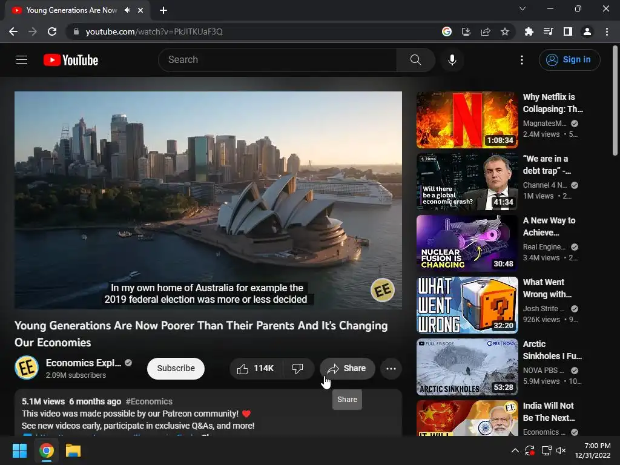Click the Google icon in address bar

click(447, 31)
